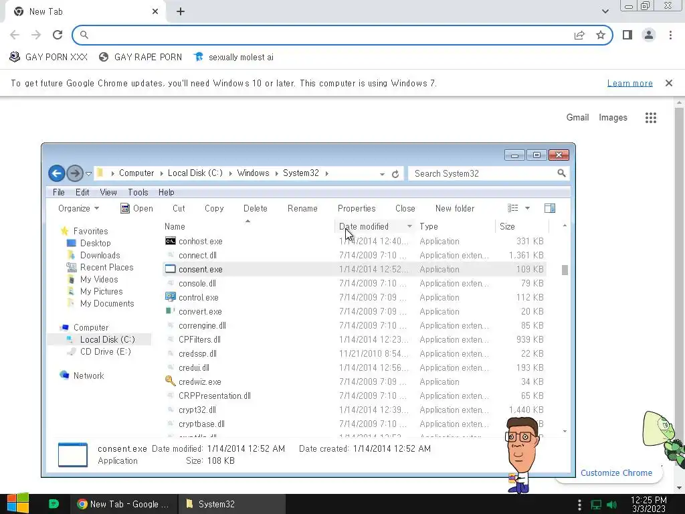Refresh the System32 folder view
The height and width of the screenshot is (514, 685).
click(x=395, y=174)
